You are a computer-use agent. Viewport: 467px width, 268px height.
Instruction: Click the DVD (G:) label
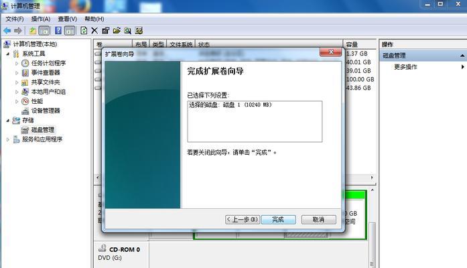coord(110,258)
